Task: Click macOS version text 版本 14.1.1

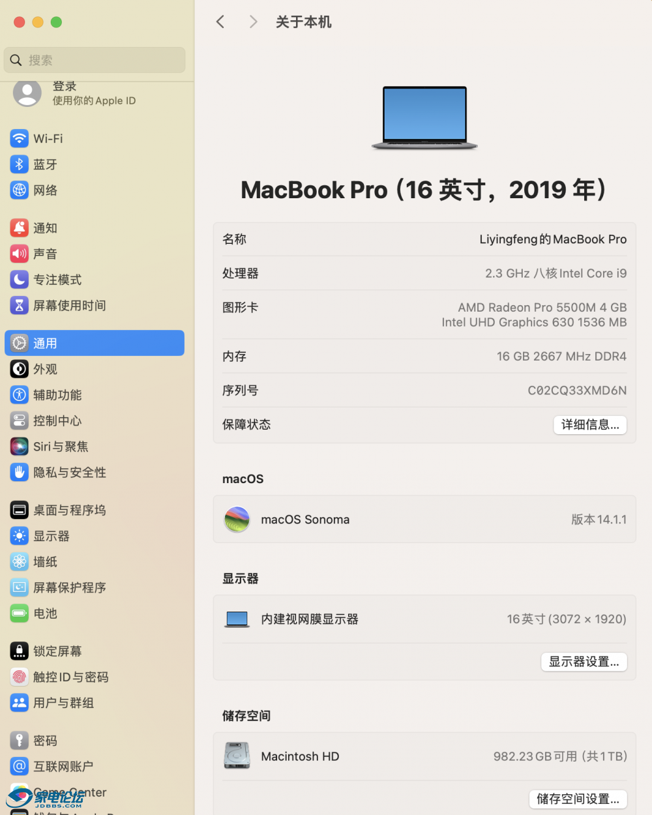Action: tap(599, 520)
